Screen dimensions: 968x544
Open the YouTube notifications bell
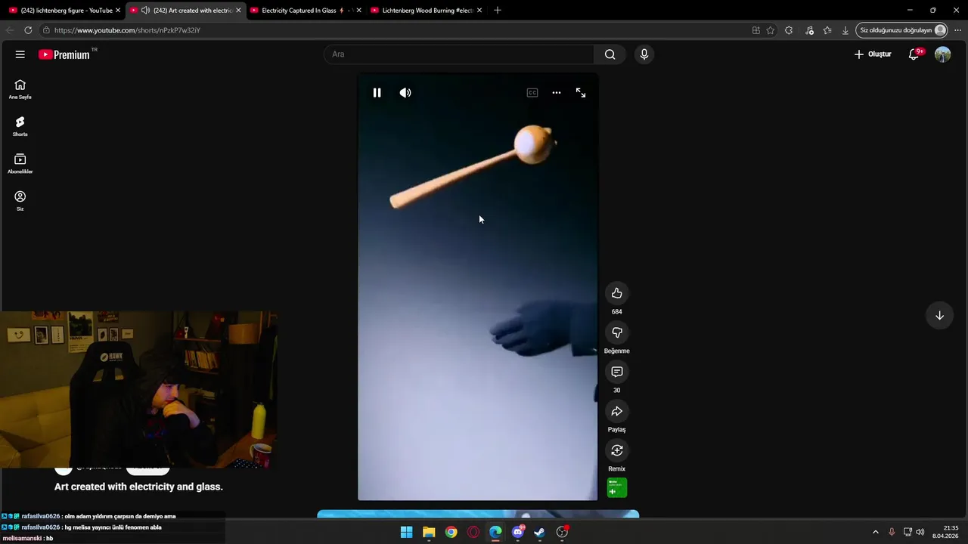coord(914,54)
